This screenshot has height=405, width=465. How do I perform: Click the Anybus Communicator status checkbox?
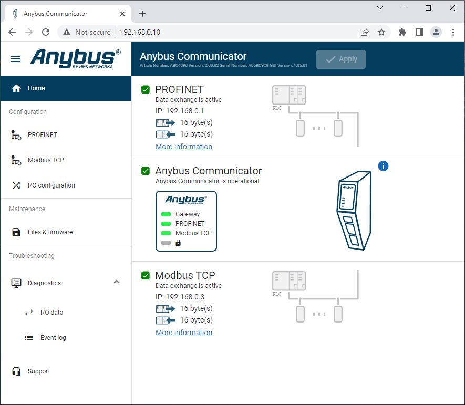point(146,171)
